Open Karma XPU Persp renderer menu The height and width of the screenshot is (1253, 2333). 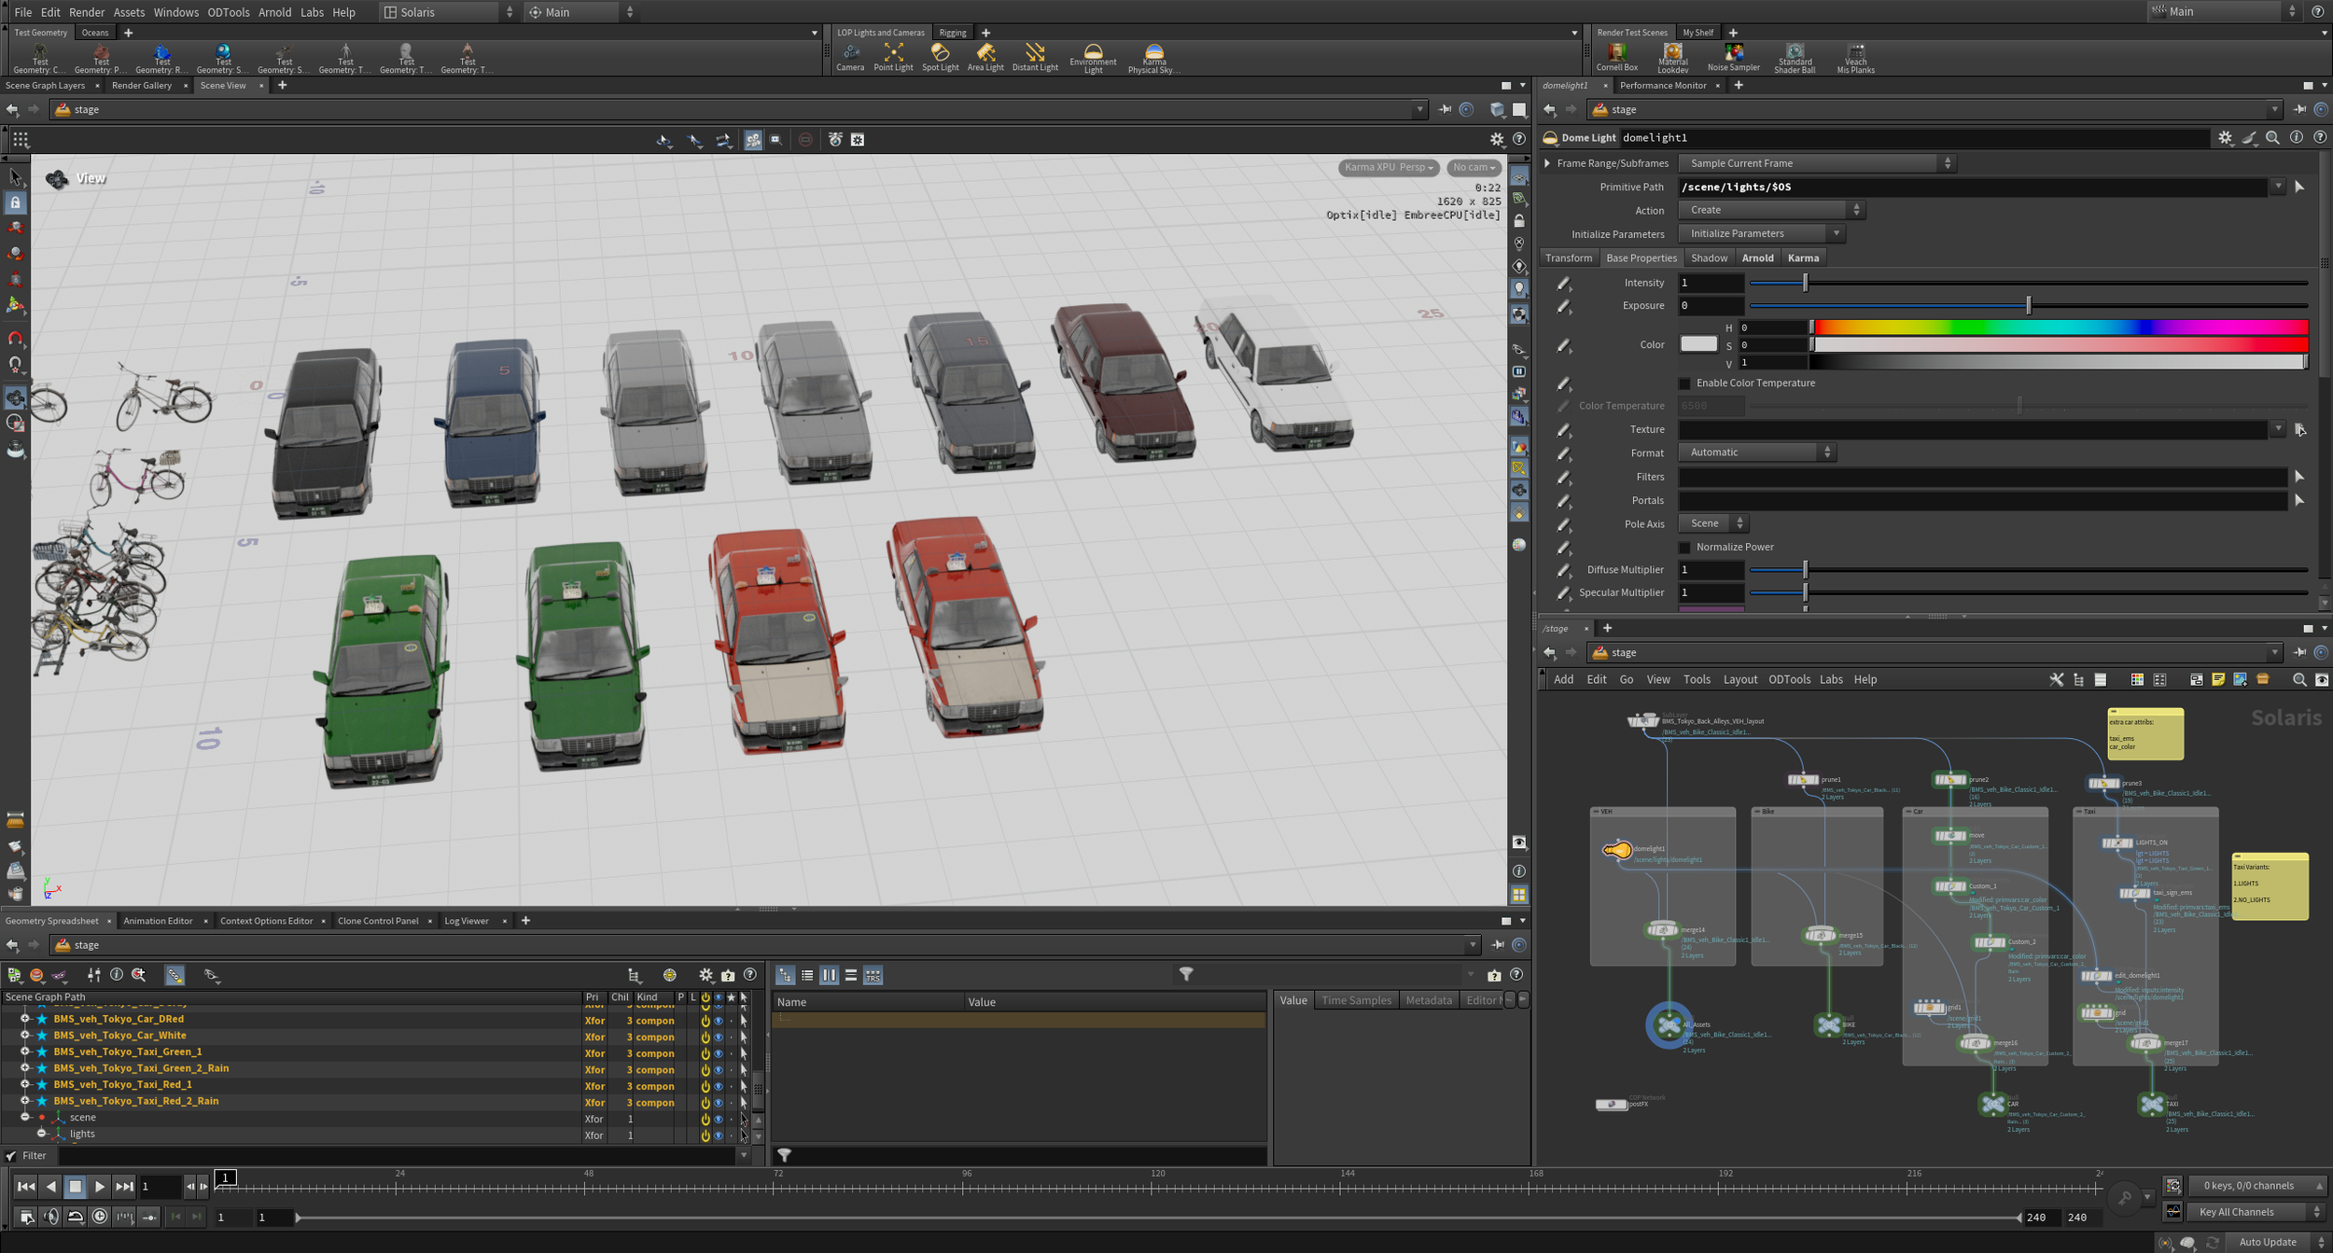coord(1389,167)
